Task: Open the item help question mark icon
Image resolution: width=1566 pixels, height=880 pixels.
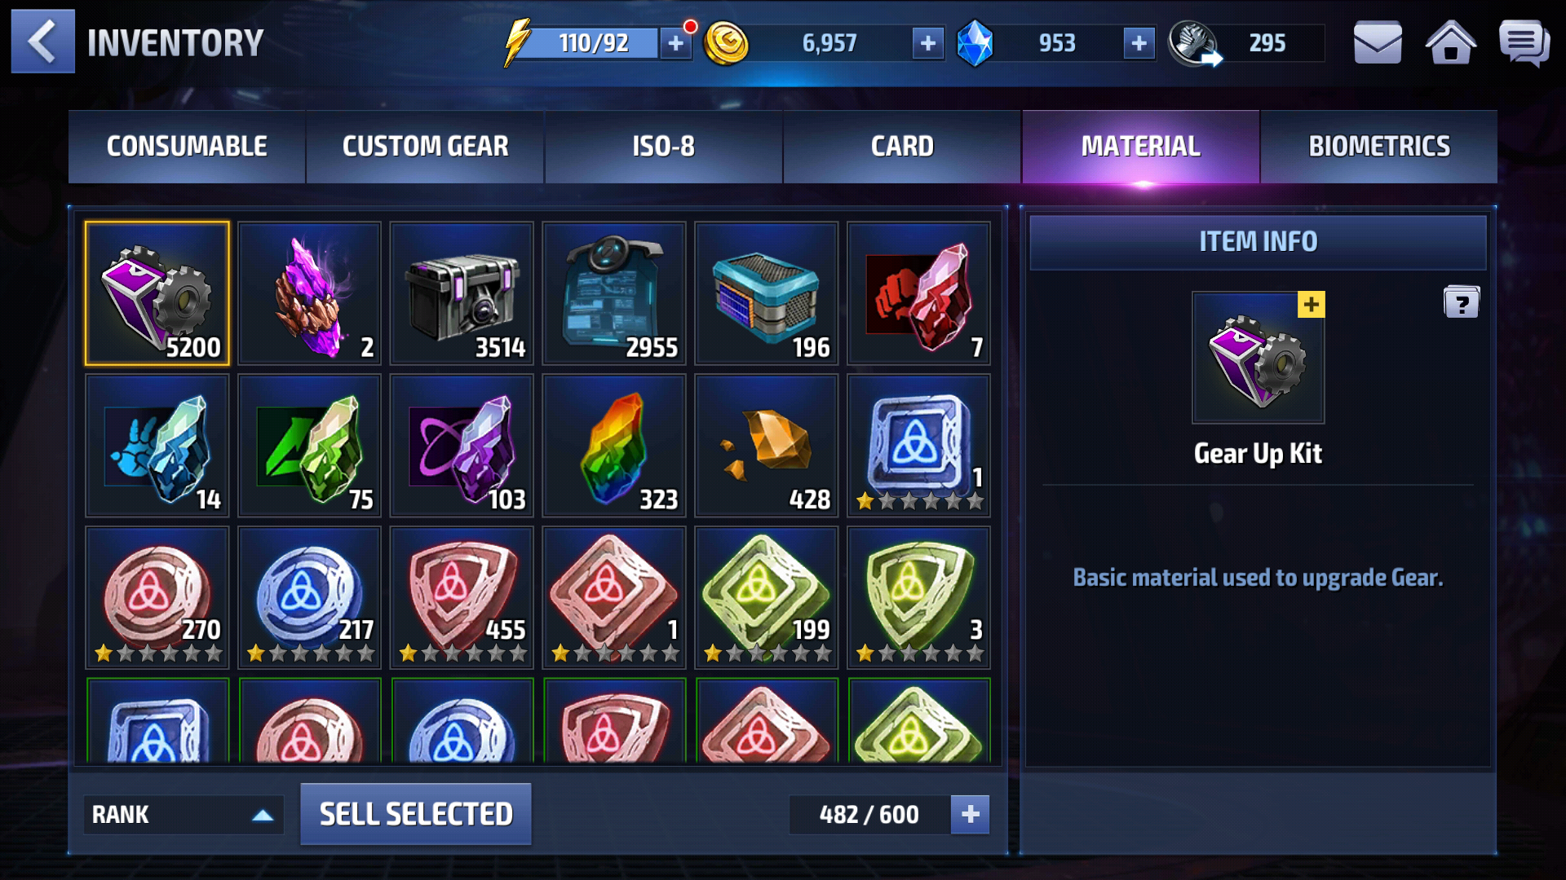Action: (1461, 302)
